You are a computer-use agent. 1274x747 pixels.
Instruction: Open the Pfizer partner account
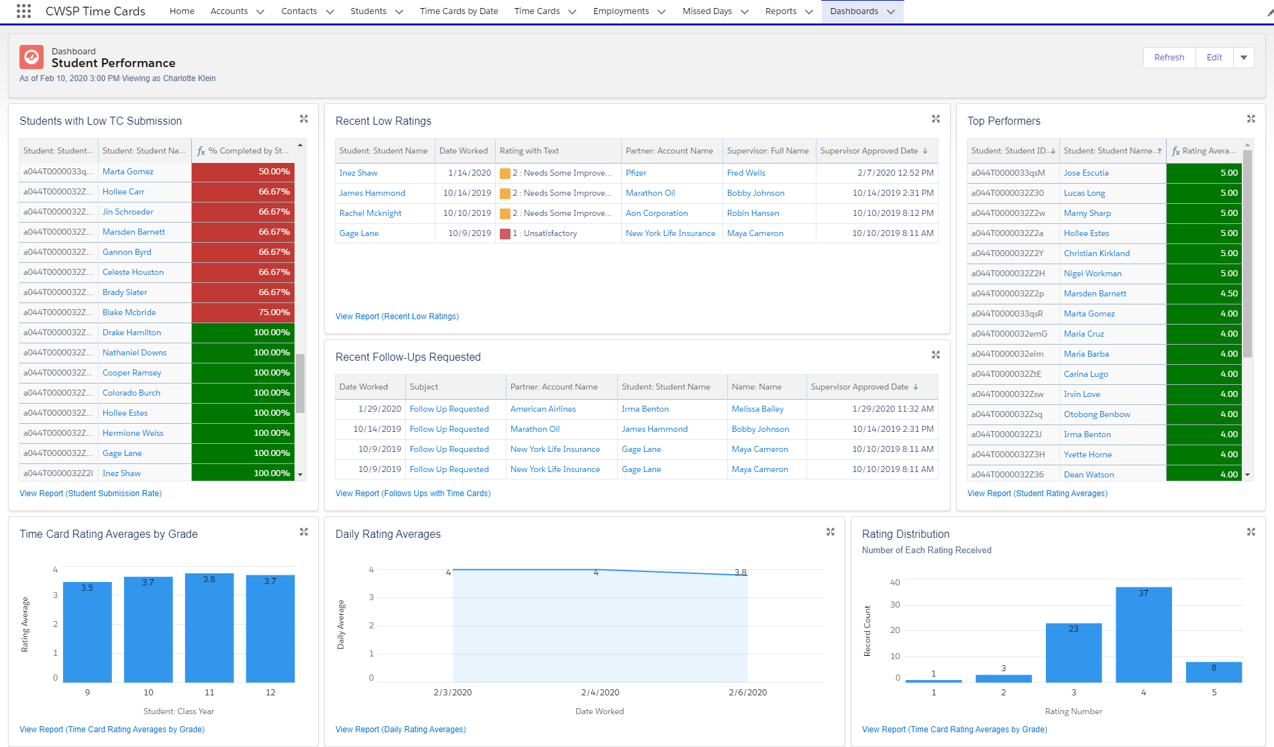636,173
